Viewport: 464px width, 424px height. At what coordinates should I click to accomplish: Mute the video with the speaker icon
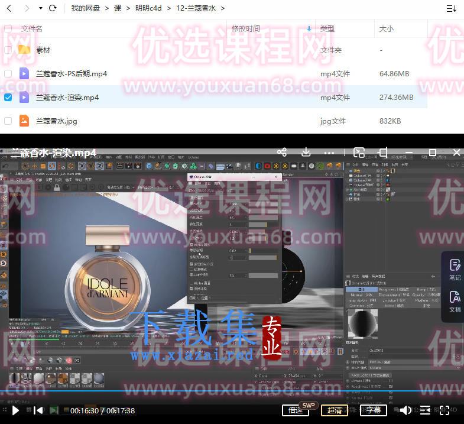pyautogui.click(x=405, y=410)
